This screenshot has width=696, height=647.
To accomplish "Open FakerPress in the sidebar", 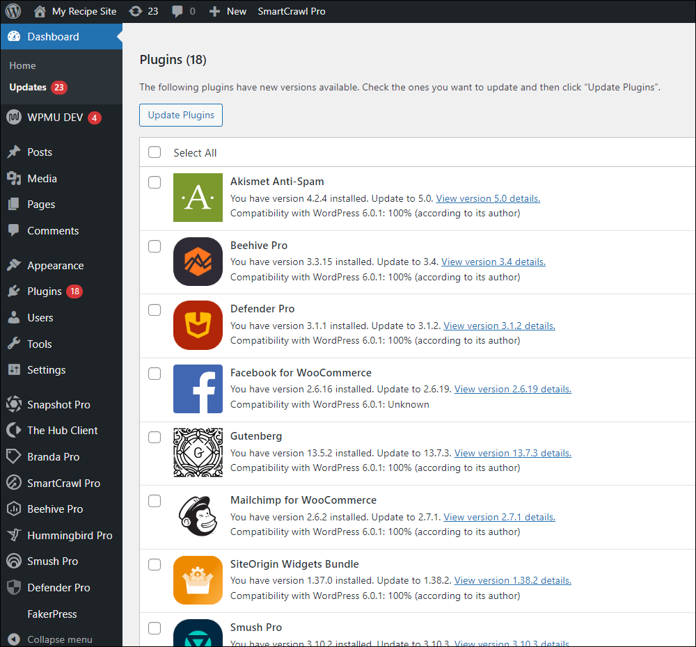I will [x=52, y=614].
